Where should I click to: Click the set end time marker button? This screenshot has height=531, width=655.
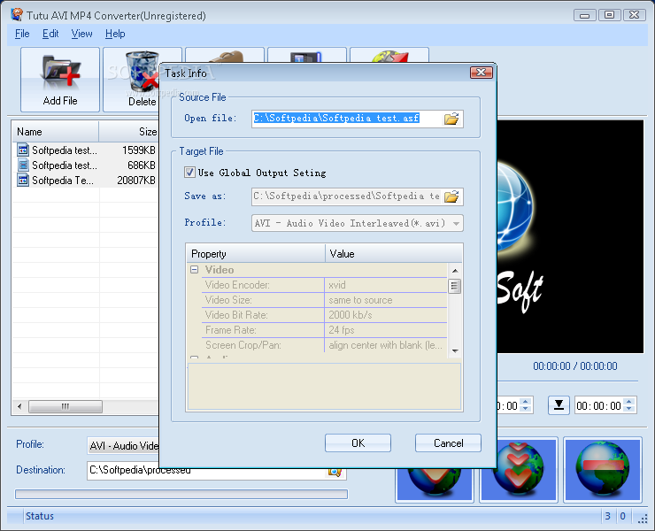[x=559, y=404]
